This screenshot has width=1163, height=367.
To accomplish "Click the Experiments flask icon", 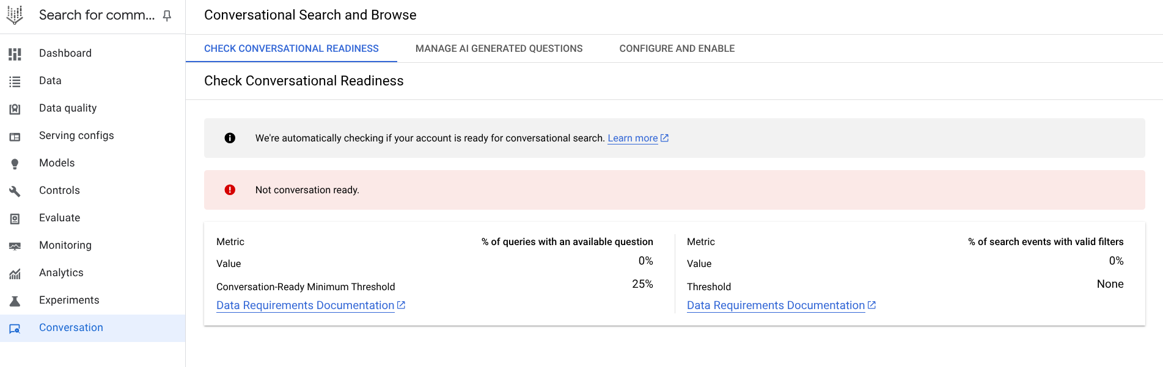I will pyautogui.click(x=15, y=301).
